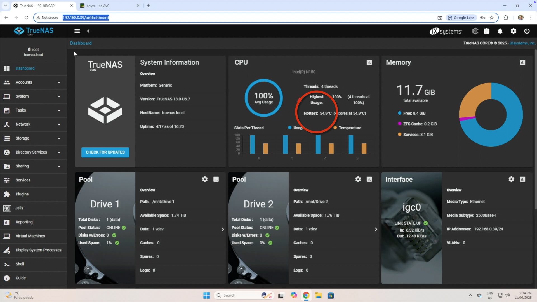Click the TrueCommand status icon
Image resolution: width=537 pixels, height=302 pixels.
[x=475, y=31]
